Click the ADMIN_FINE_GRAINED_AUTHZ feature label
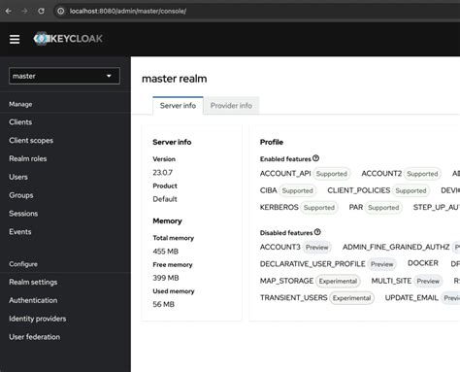Screen dimensions: 460x372 pyautogui.click(x=396, y=247)
